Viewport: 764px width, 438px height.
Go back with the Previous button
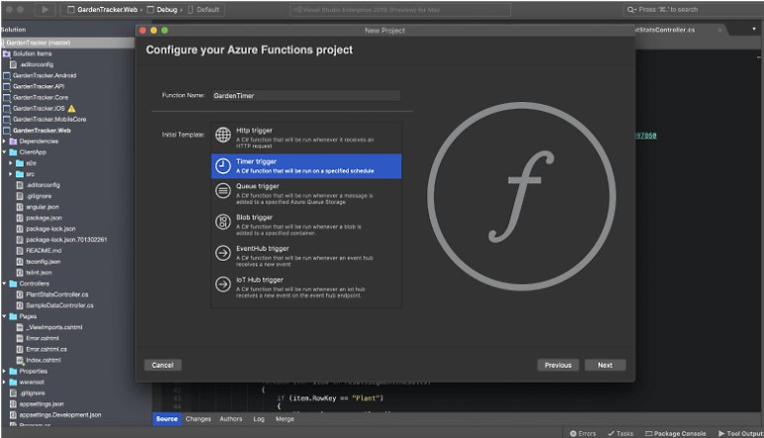557,365
